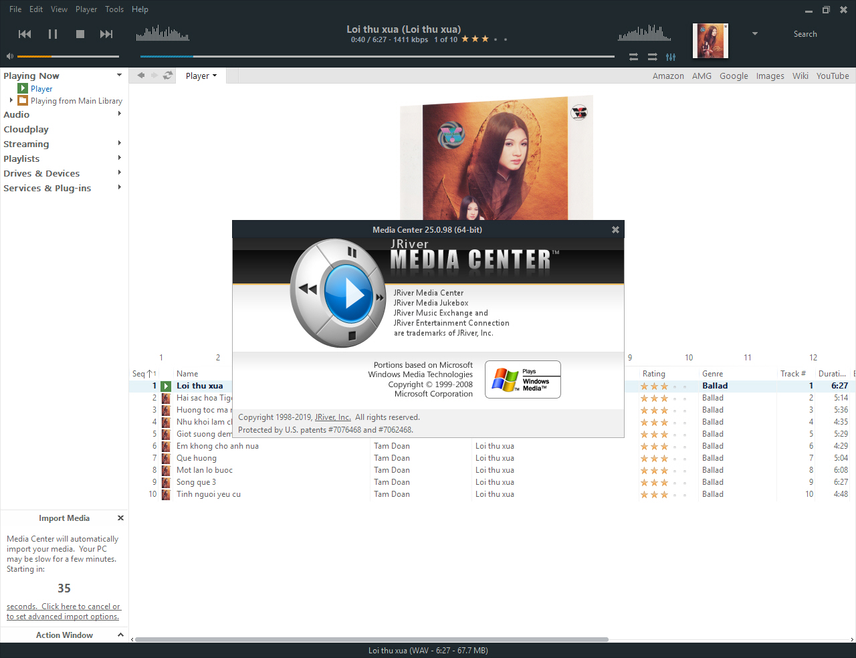Open the Help menu
The width and height of the screenshot is (856, 658).
pyautogui.click(x=140, y=9)
